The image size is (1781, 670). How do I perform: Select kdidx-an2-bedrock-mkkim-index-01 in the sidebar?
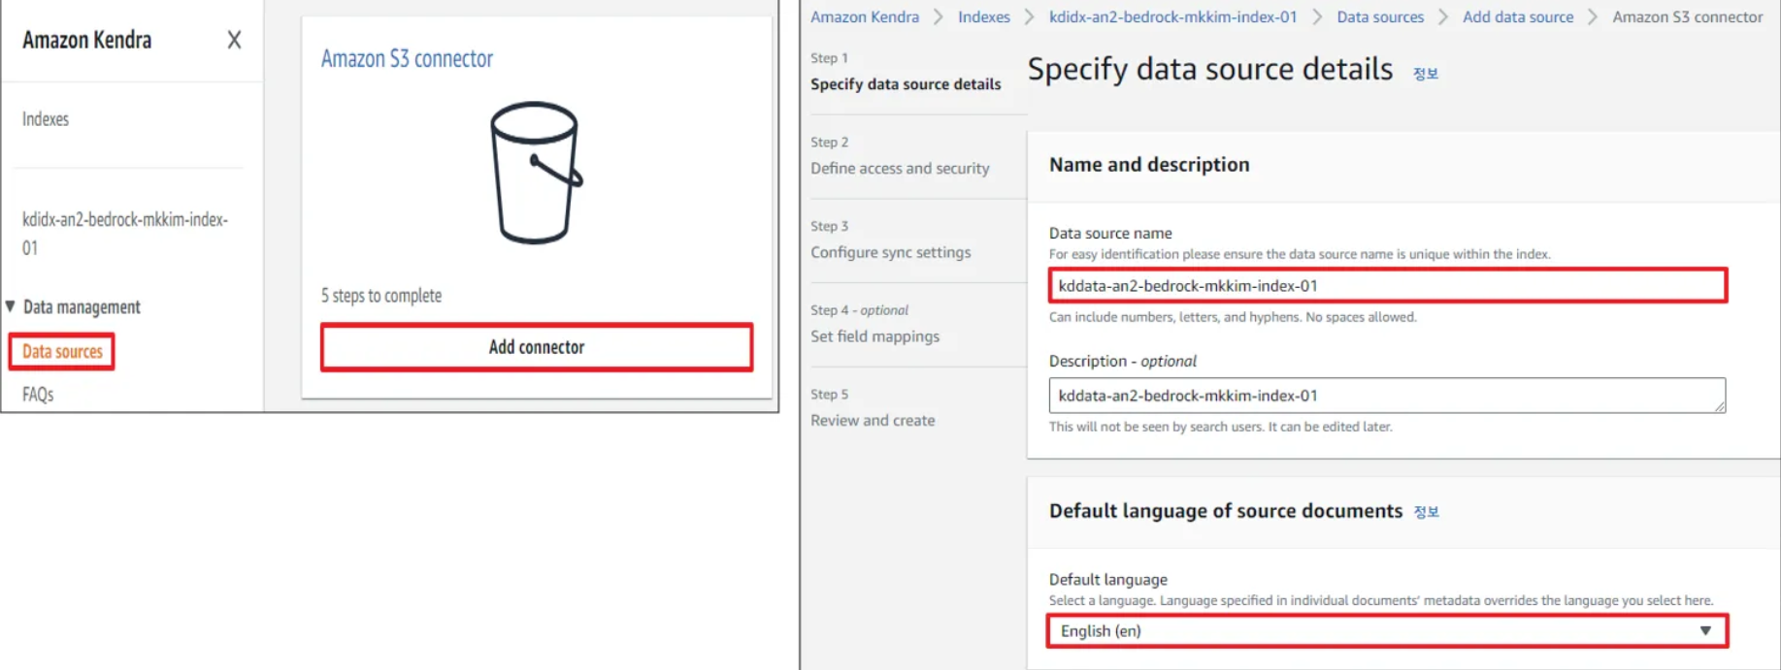[x=125, y=234]
